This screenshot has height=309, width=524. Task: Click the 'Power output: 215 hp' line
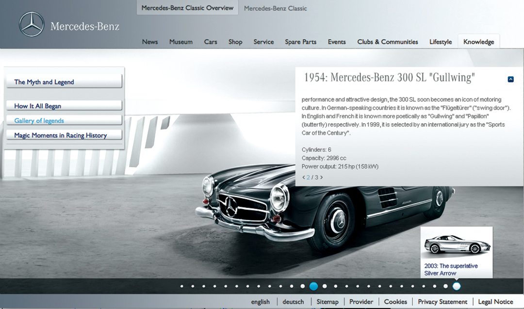(340, 166)
